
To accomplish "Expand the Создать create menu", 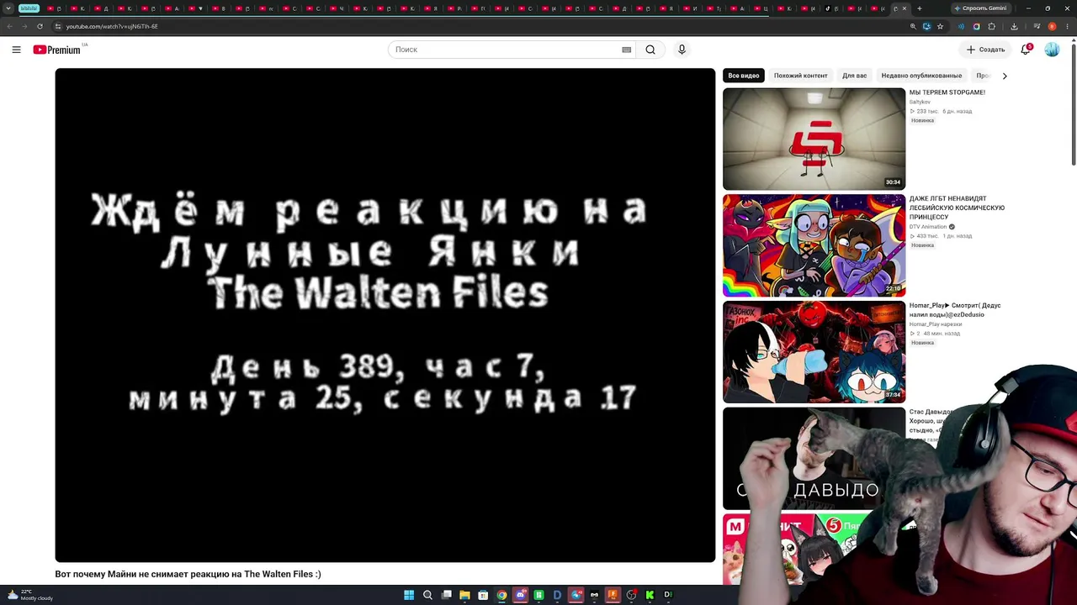I will (985, 50).
